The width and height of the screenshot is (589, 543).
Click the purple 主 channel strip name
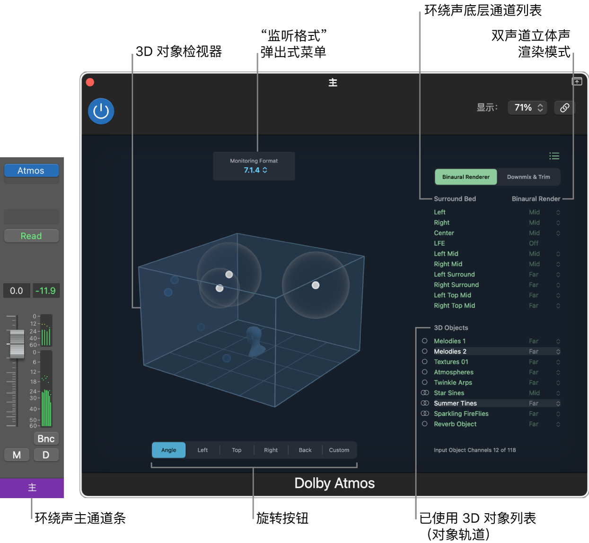[32, 488]
